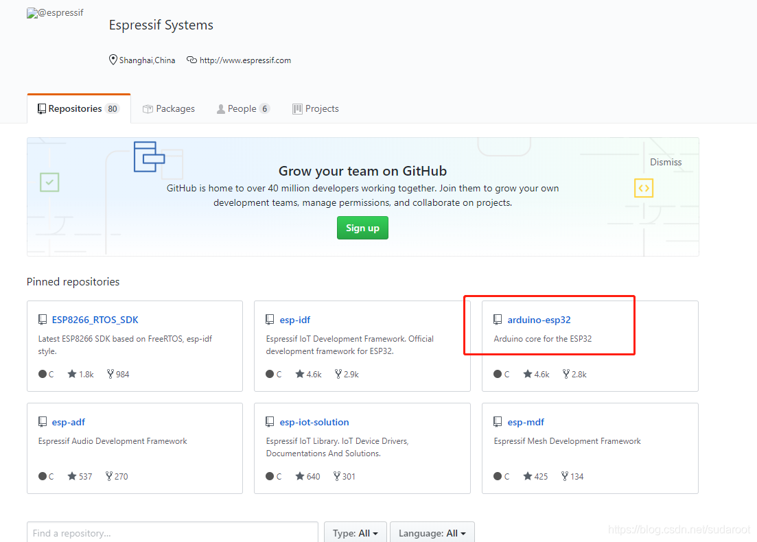Click the star icon on arduino-esp32 card
The image size is (757, 542).
(x=528, y=373)
